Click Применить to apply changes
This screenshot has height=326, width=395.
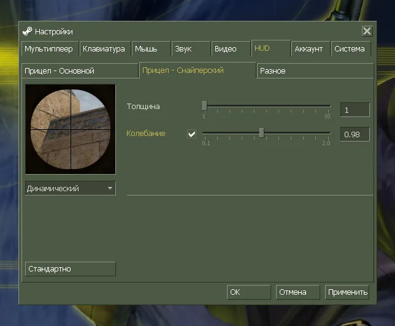[x=347, y=292]
